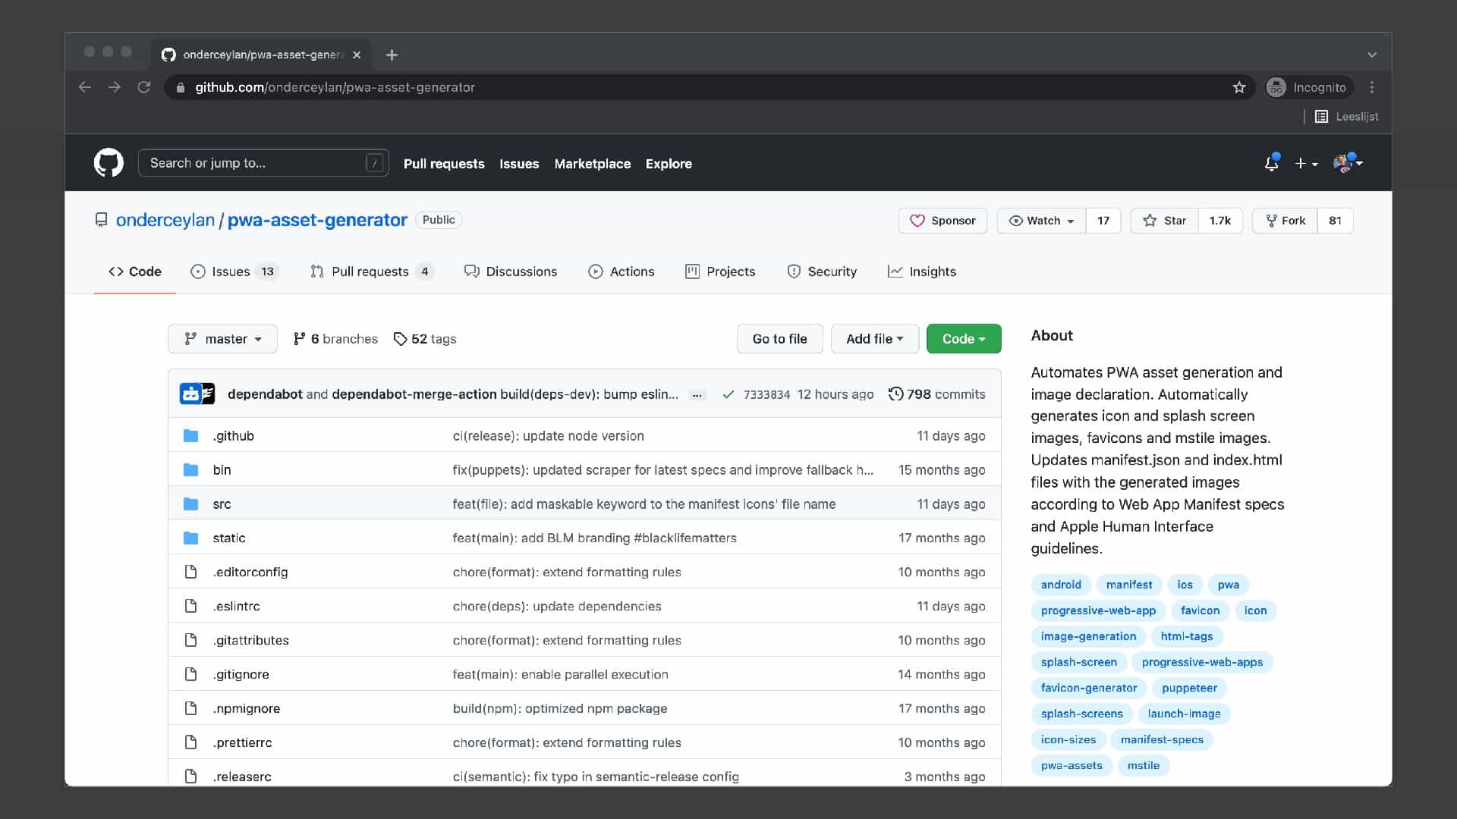Image resolution: width=1457 pixels, height=819 pixels.
Task: Expand the commit message ellipsis
Action: pyautogui.click(x=697, y=395)
